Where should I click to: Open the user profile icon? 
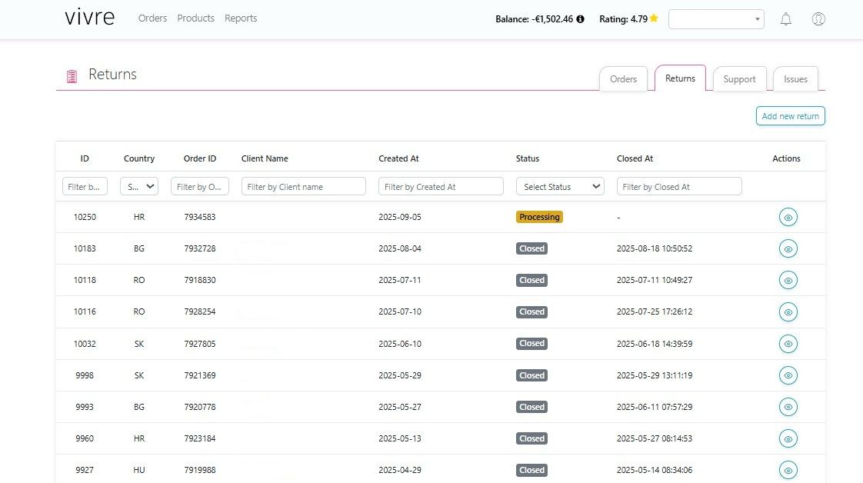pyautogui.click(x=818, y=19)
